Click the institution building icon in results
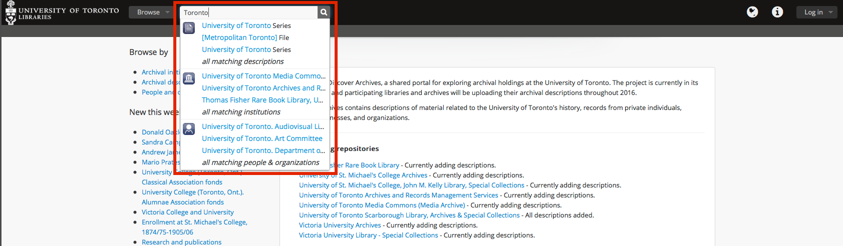The width and height of the screenshot is (843, 246). (x=189, y=78)
